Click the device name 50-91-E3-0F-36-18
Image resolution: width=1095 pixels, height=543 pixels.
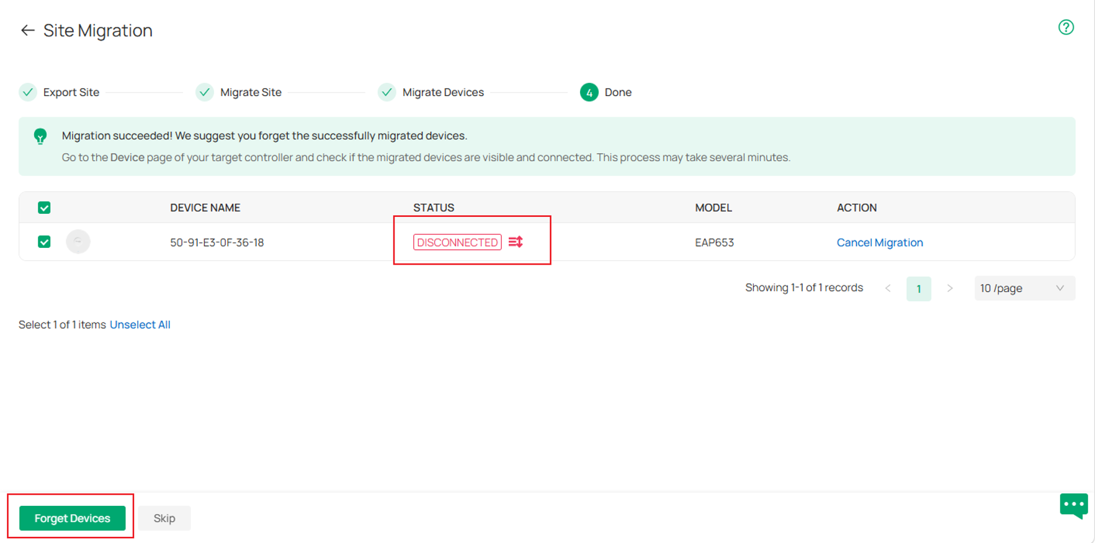tap(217, 242)
